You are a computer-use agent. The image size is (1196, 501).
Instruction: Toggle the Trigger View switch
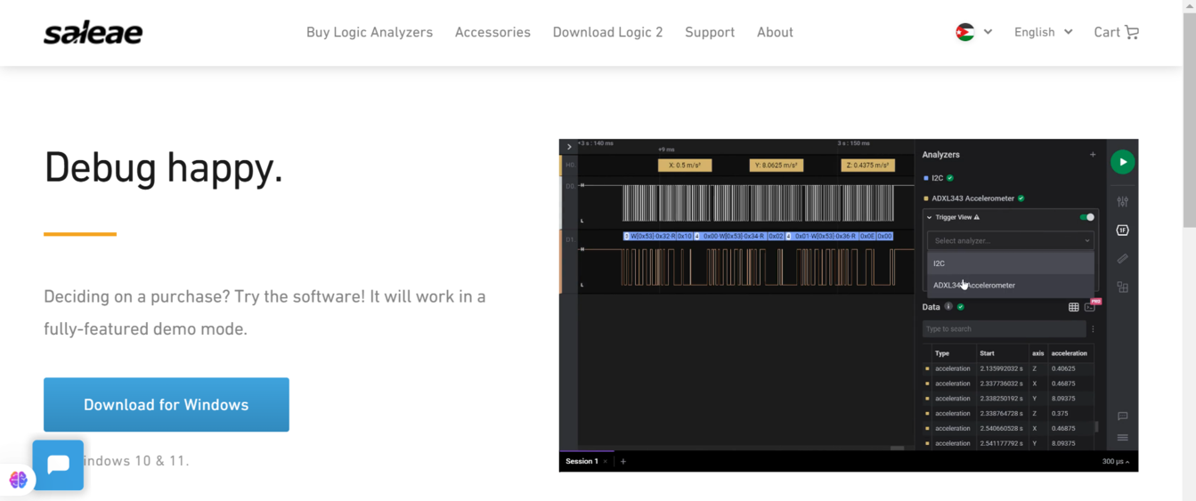point(1086,217)
